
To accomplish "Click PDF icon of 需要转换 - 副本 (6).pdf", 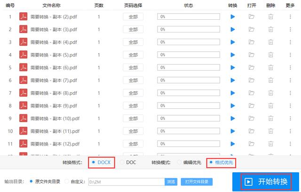I will pos(23,68).
